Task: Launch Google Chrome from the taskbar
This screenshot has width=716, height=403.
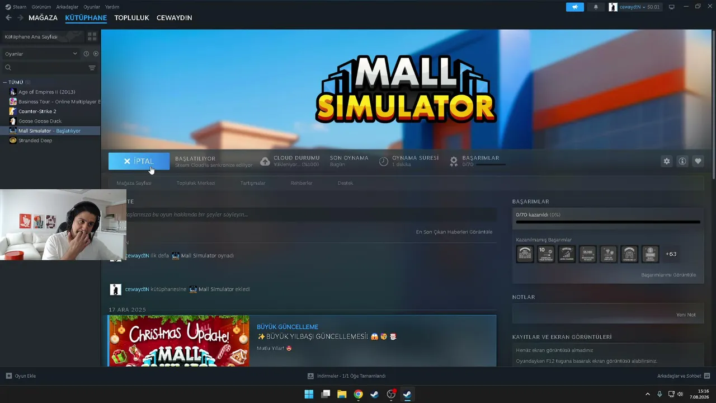Action: click(x=358, y=394)
